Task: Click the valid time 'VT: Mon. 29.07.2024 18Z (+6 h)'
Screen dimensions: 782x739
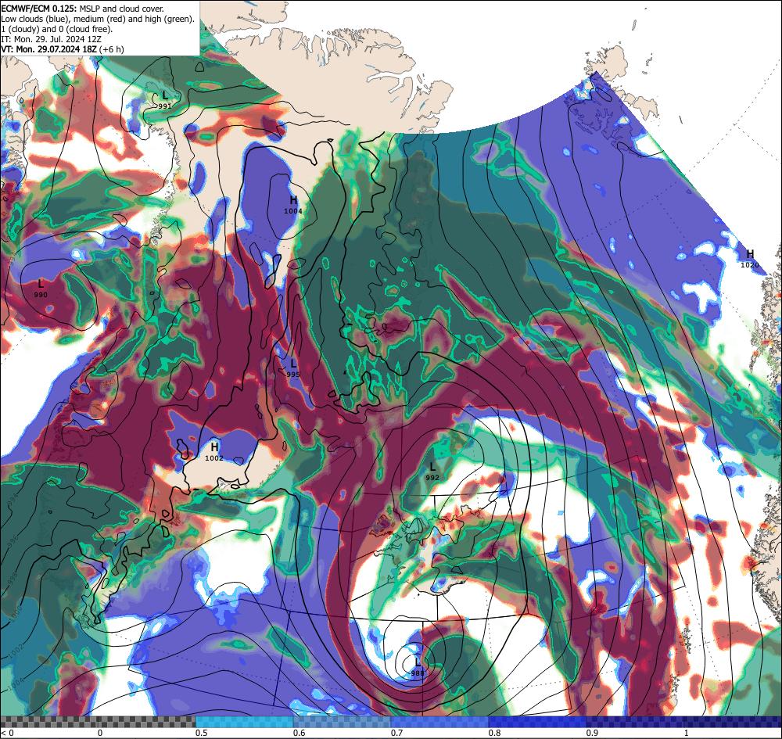Action: tap(63, 49)
